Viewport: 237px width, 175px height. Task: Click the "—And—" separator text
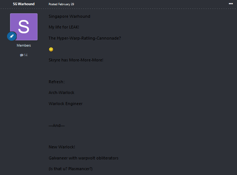[56, 125]
